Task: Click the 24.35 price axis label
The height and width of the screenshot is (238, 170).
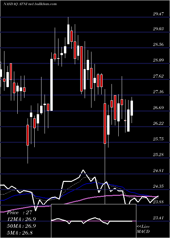Action: tap(158, 186)
